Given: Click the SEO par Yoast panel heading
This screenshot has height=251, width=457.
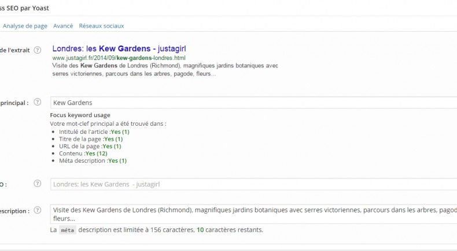Looking at the screenshot, I should [x=24, y=8].
